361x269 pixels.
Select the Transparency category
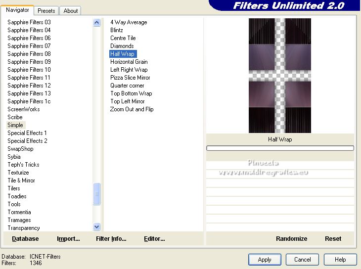(x=24, y=228)
